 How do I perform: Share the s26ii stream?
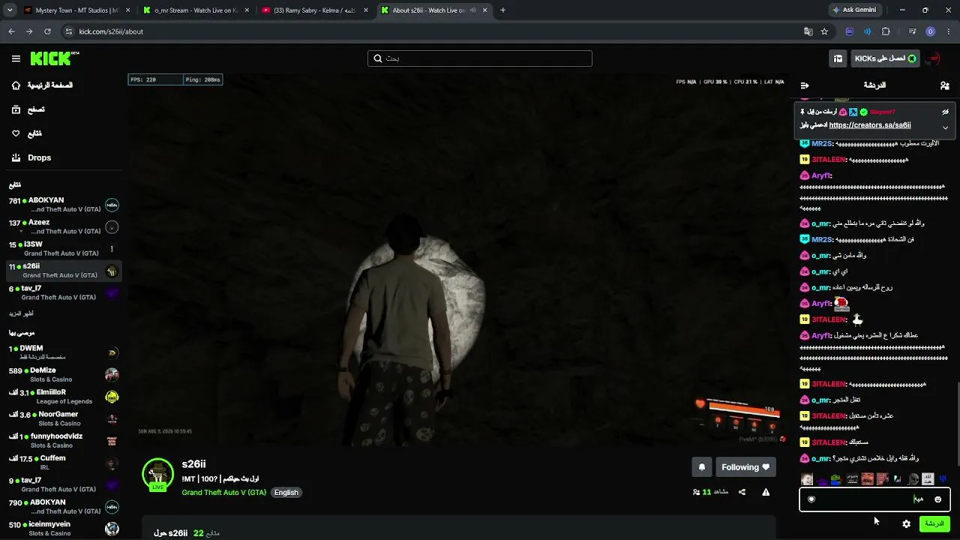click(742, 492)
